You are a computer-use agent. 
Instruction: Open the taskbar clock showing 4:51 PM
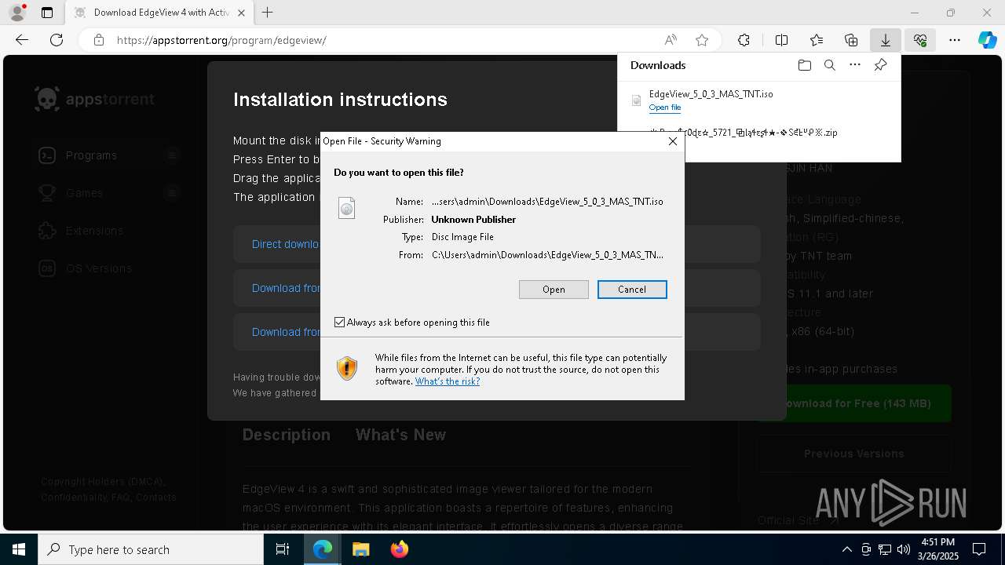(938, 549)
